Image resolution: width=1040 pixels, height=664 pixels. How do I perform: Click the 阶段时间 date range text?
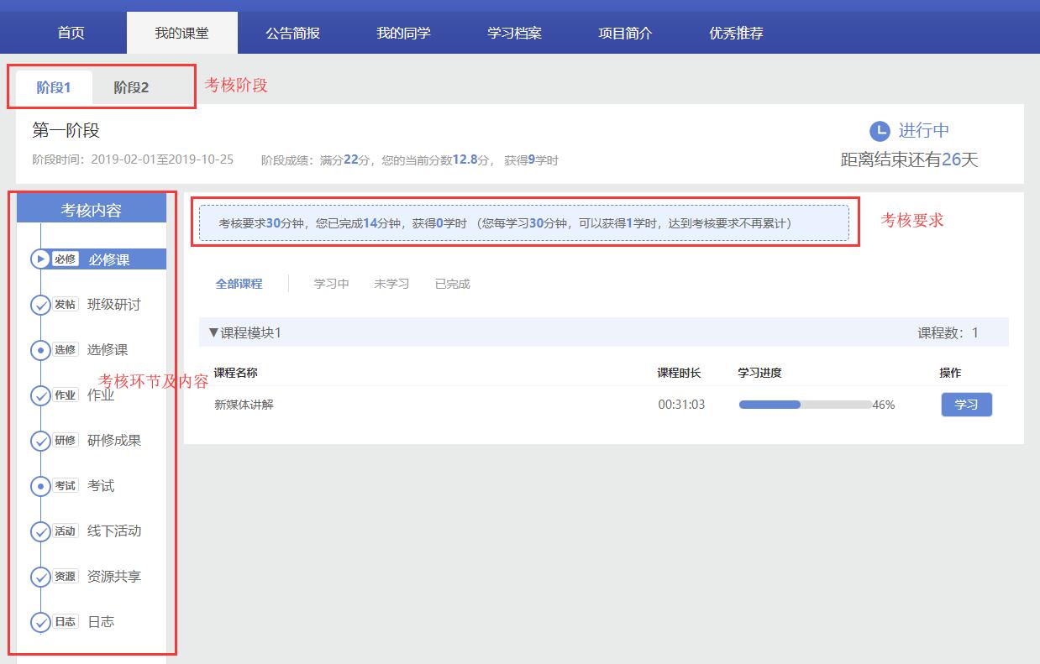(x=133, y=159)
